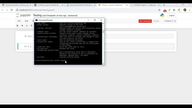Click the kernel status icon beside Python 3
The image size is (192, 108).
coord(175,21)
